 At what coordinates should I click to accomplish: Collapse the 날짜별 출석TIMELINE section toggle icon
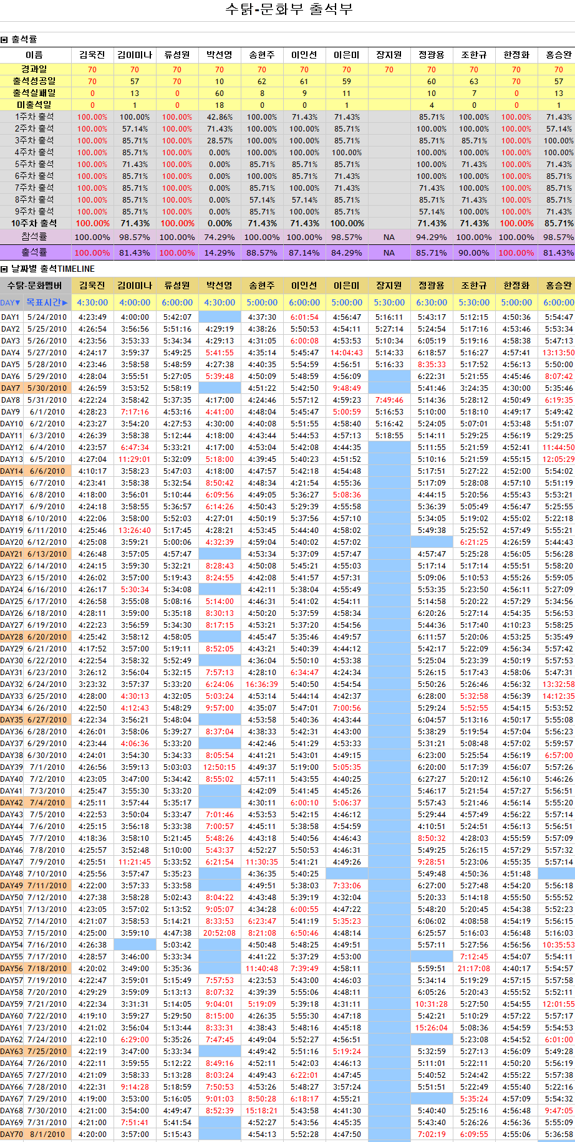tap(4, 269)
